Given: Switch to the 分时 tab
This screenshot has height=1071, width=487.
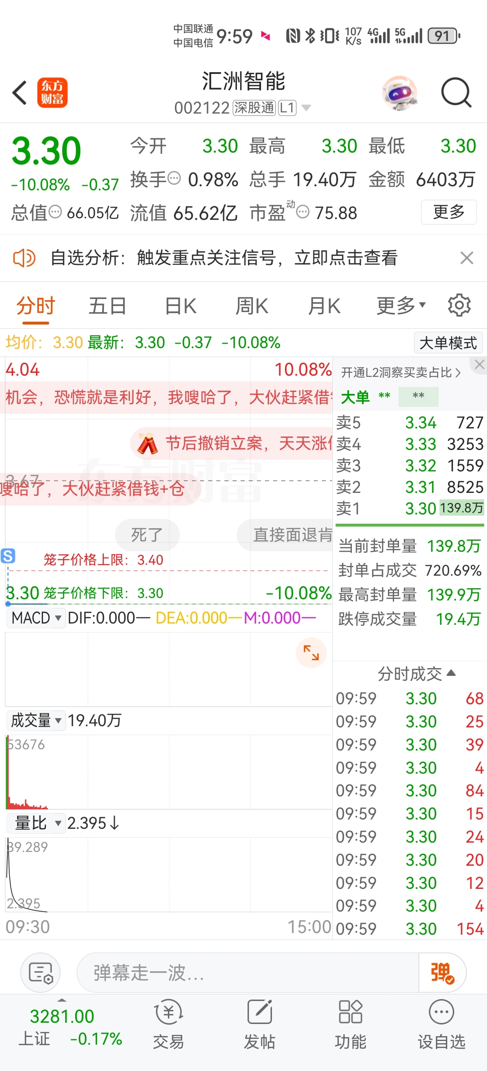Looking at the screenshot, I should pos(36,306).
